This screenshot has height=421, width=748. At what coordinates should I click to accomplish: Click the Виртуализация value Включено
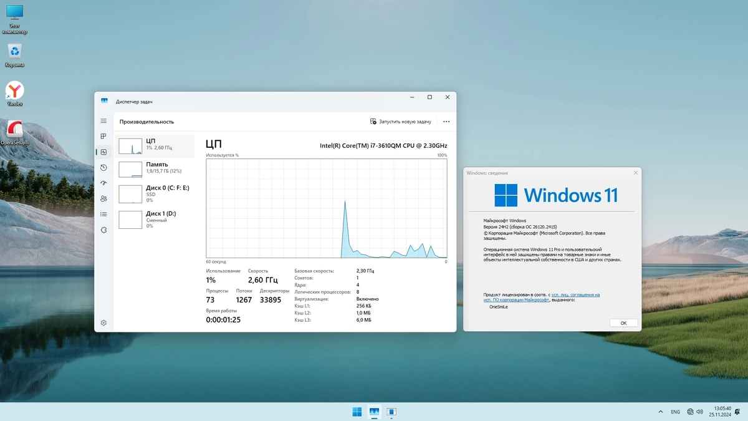coord(367,299)
